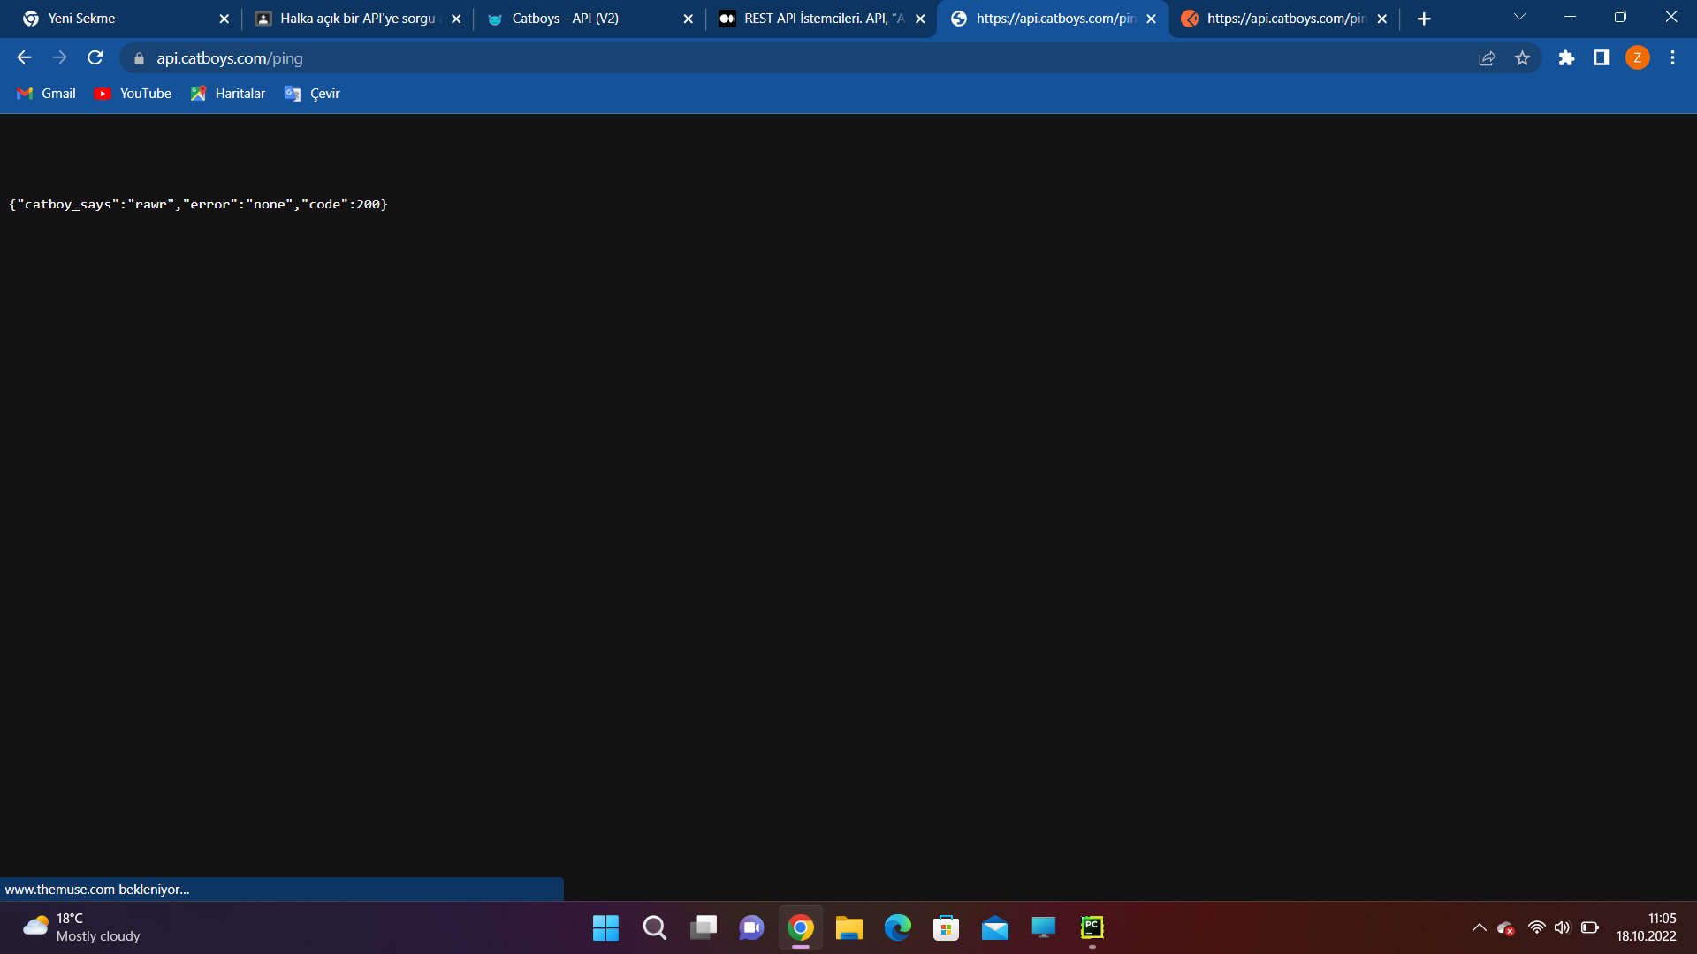
Task: Show hidden system tray icons
Action: point(1479,927)
